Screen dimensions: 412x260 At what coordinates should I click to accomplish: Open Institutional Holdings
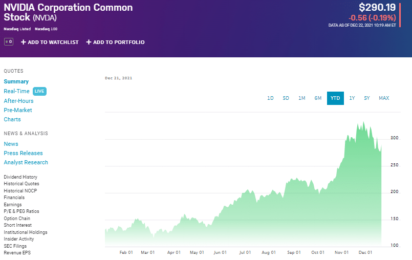26,232
